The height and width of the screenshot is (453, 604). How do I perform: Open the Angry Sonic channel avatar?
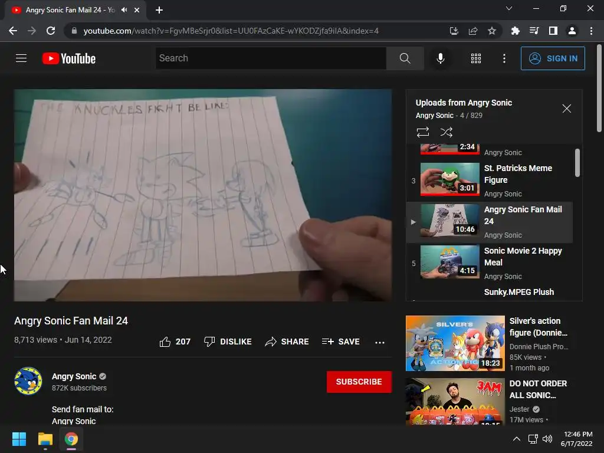coord(28,381)
